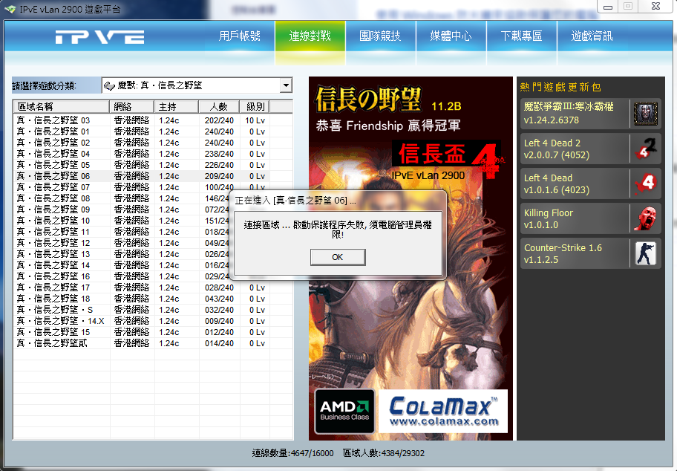Select room 真・信長之野望 10

point(122,221)
